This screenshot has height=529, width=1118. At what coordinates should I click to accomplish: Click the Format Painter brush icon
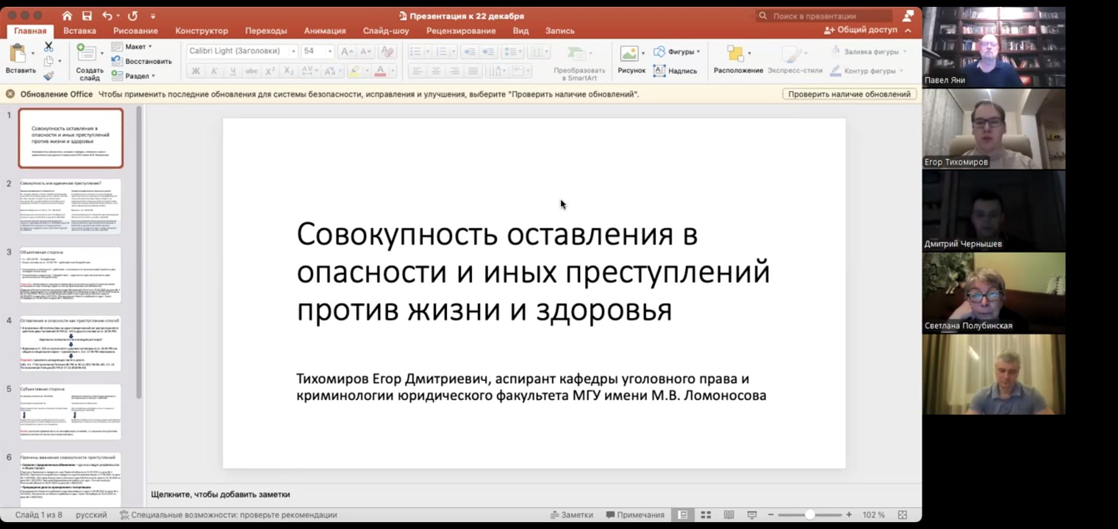[x=48, y=76]
